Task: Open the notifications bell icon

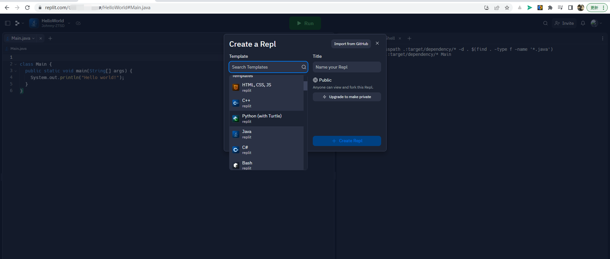Action: tap(583, 23)
